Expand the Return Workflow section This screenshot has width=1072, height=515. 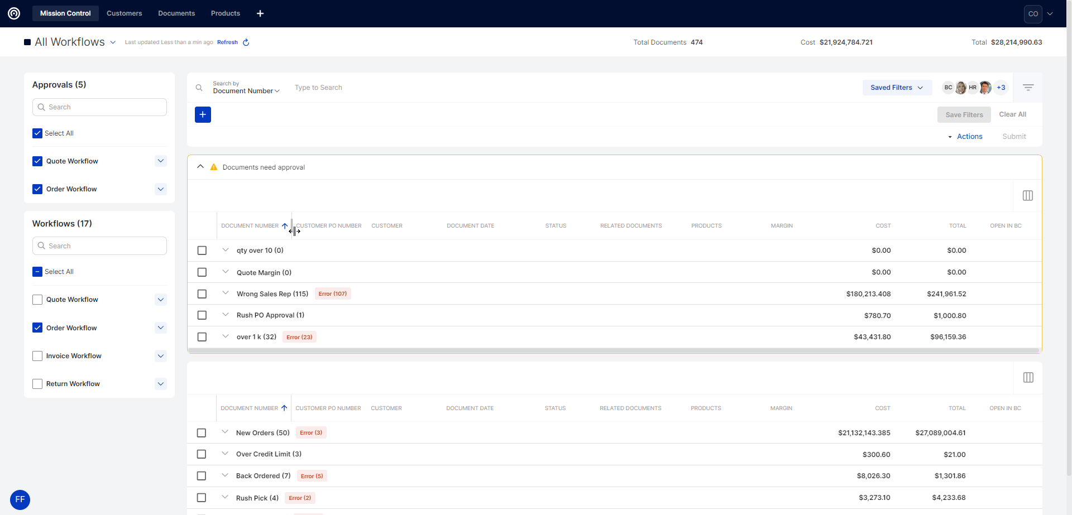pos(161,384)
